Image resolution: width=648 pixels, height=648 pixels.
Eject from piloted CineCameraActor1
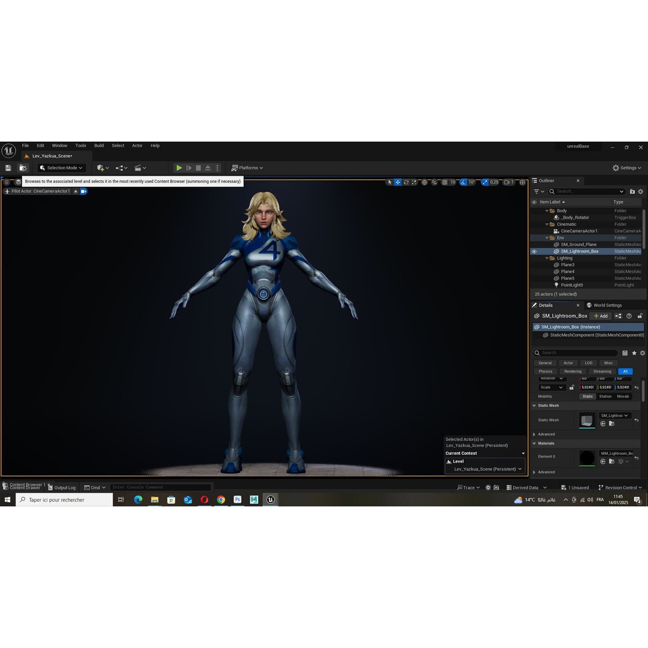click(76, 191)
